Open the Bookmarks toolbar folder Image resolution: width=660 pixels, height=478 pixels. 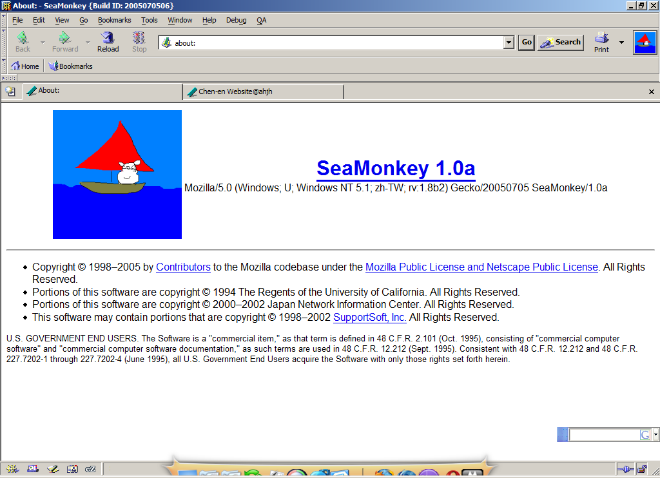pos(70,66)
